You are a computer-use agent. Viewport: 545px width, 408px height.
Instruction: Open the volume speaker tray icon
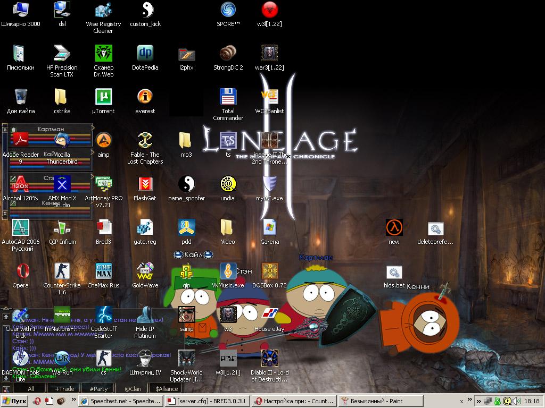tap(516, 401)
